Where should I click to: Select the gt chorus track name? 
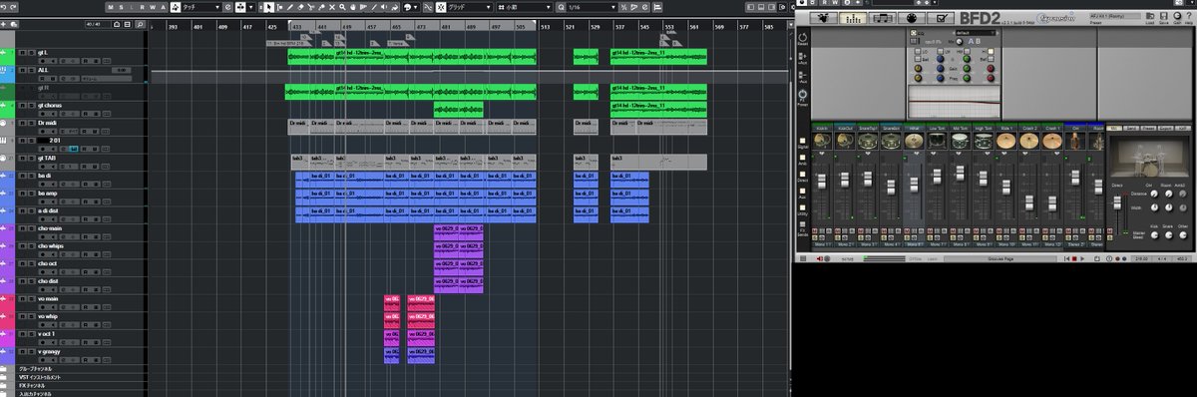[51, 105]
